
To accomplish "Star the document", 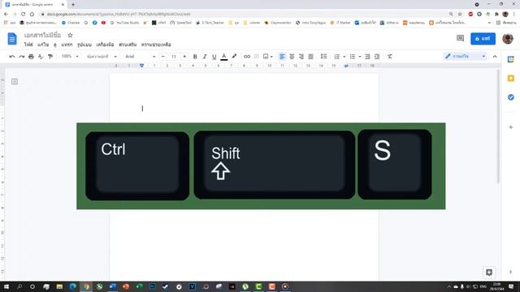I will coord(70,35).
